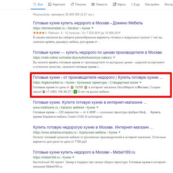The image size is (173, 173).
Task: Open Домино Мебель готовые кухни result
Action: click(x=88, y=23)
